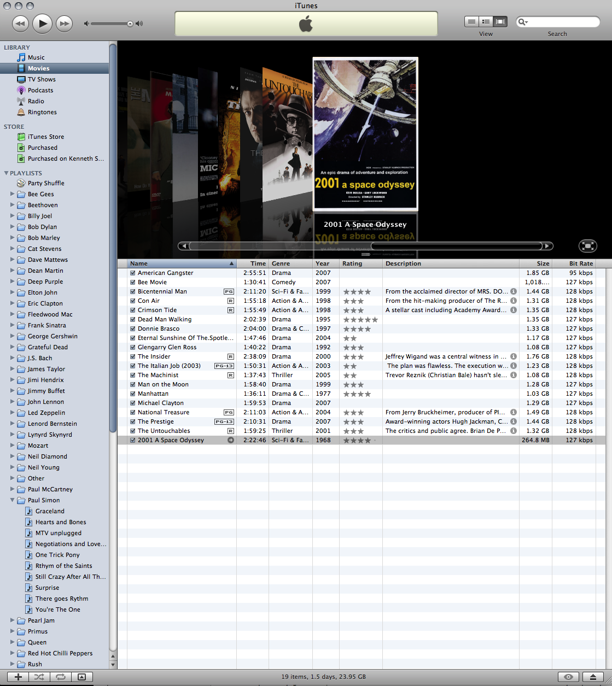Show info for Bicentennial Man description
This screenshot has width=612, height=686.
coord(514,291)
